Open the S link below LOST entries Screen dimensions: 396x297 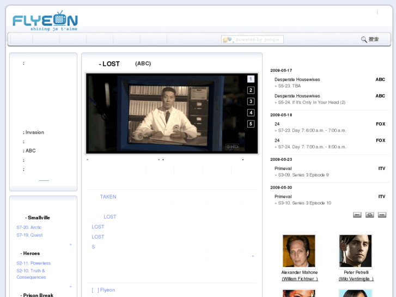93,247
